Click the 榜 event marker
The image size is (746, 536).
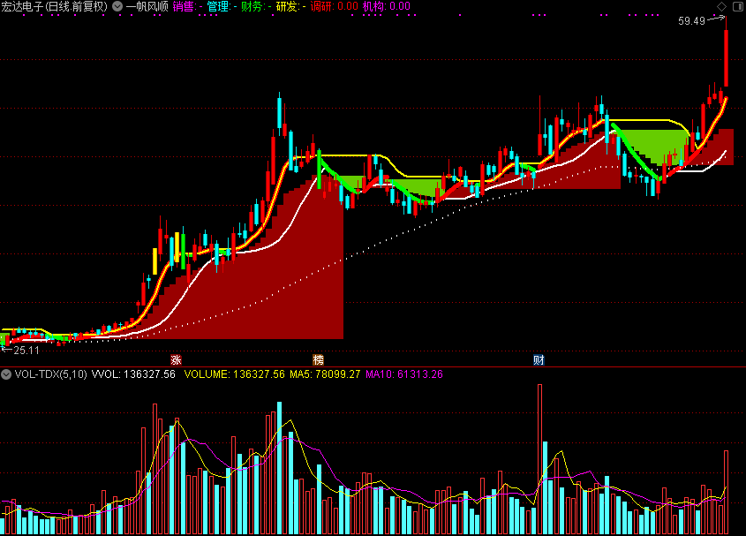[318, 360]
